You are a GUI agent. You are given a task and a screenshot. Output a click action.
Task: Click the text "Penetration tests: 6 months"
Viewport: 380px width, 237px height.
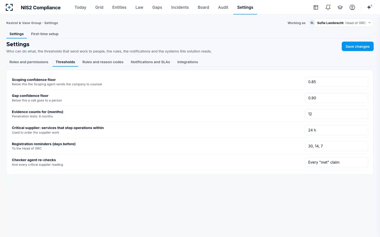32,116
